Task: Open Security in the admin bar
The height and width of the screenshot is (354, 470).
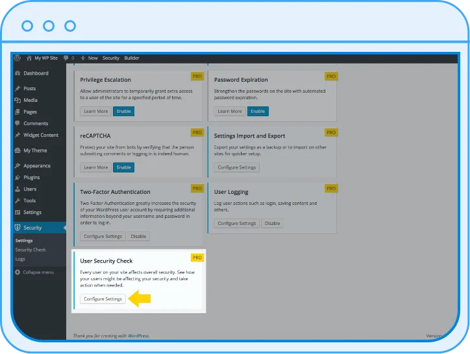Action: click(x=111, y=58)
